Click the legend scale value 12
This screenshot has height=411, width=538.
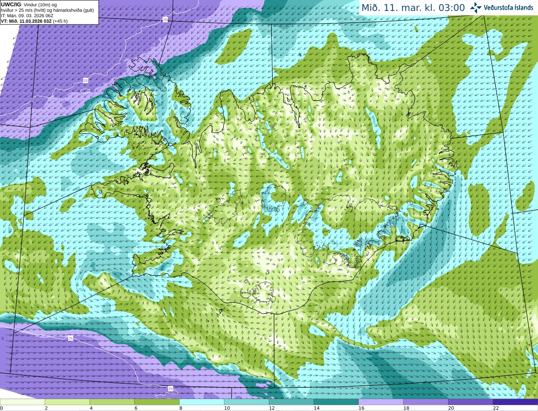(x=272, y=408)
